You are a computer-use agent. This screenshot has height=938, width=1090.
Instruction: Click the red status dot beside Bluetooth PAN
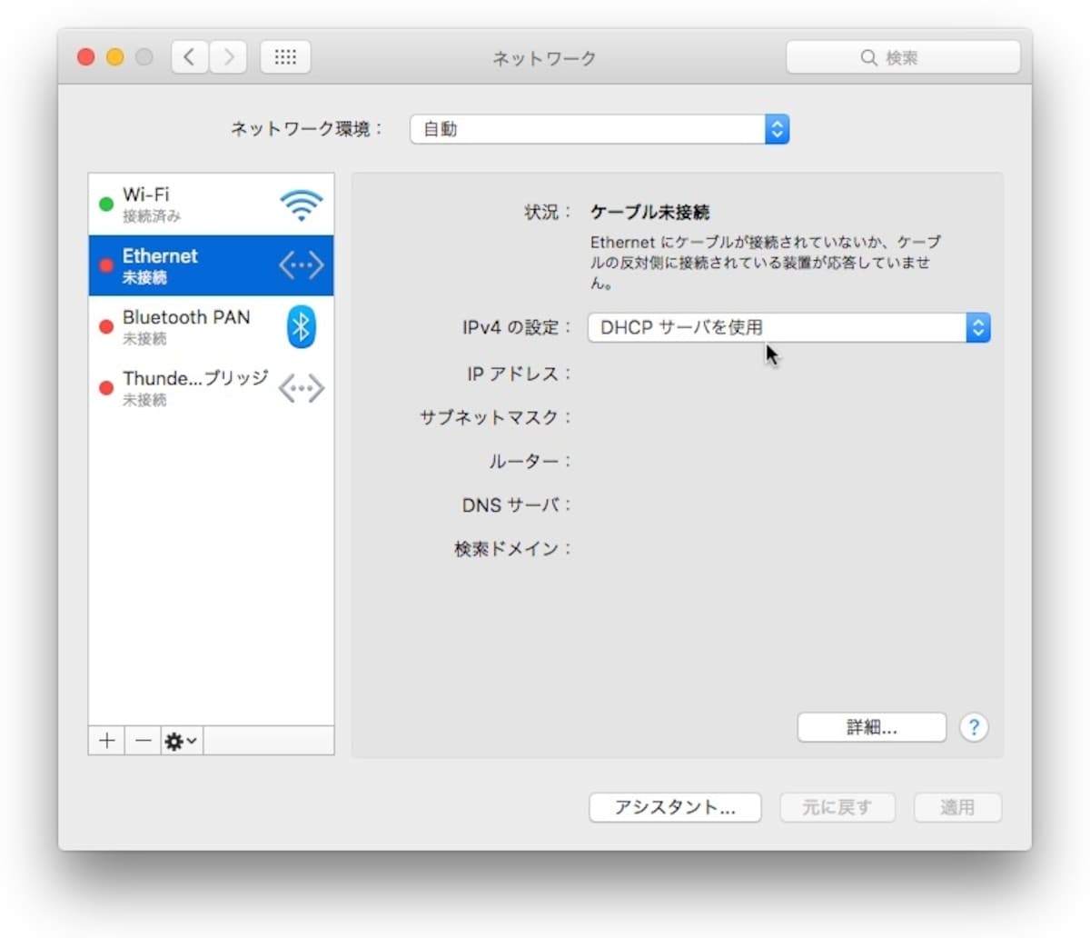[x=106, y=326]
